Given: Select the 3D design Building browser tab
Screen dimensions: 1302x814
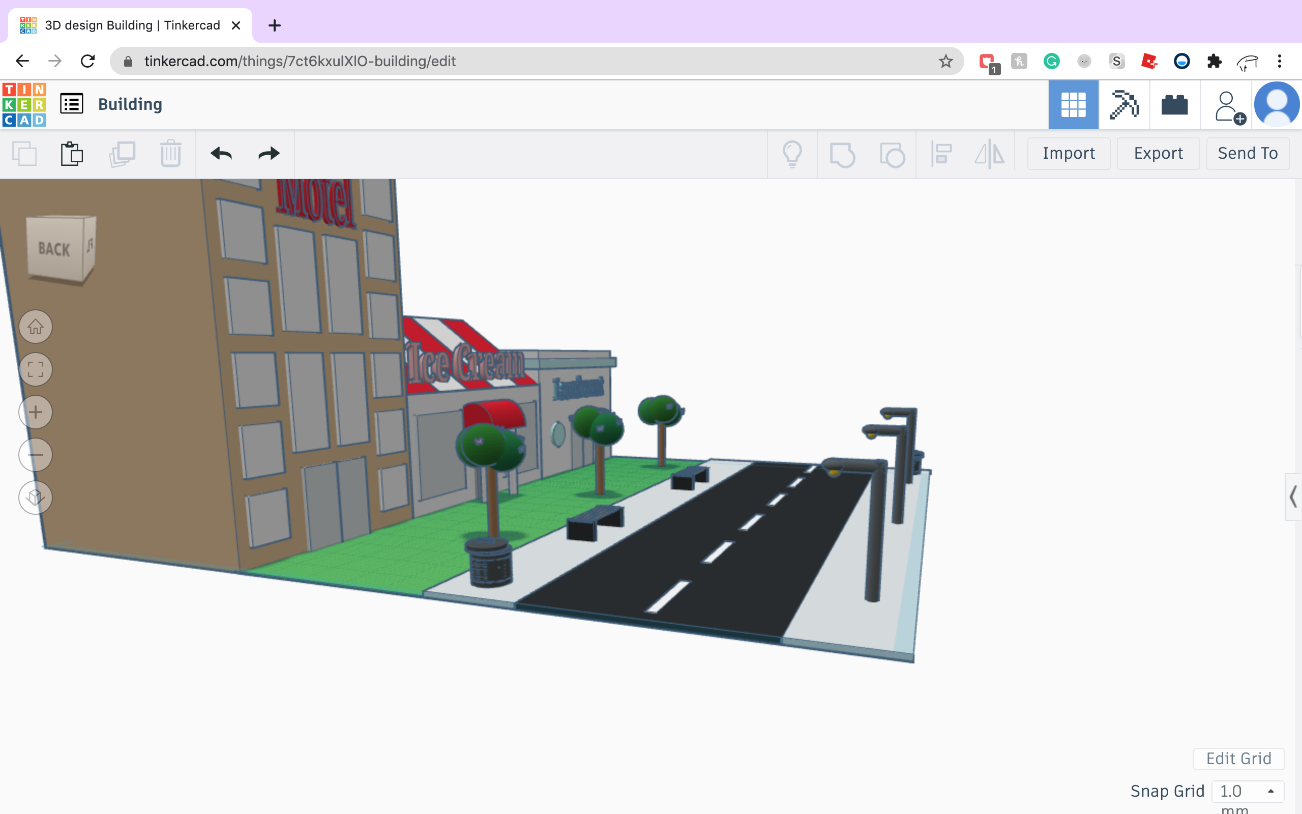Looking at the screenshot, I should pyautogui.click(x=131, y=25).
